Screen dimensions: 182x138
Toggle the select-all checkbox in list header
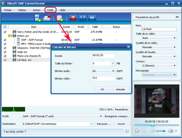5,27
